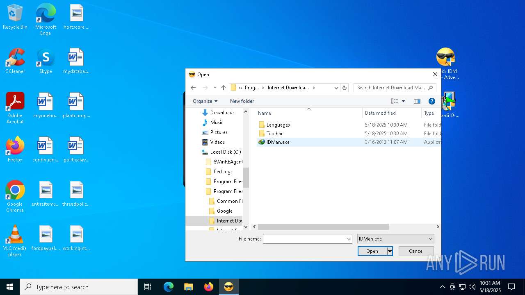
Task: Open the VLC media player shortcut
Action: 15,241
